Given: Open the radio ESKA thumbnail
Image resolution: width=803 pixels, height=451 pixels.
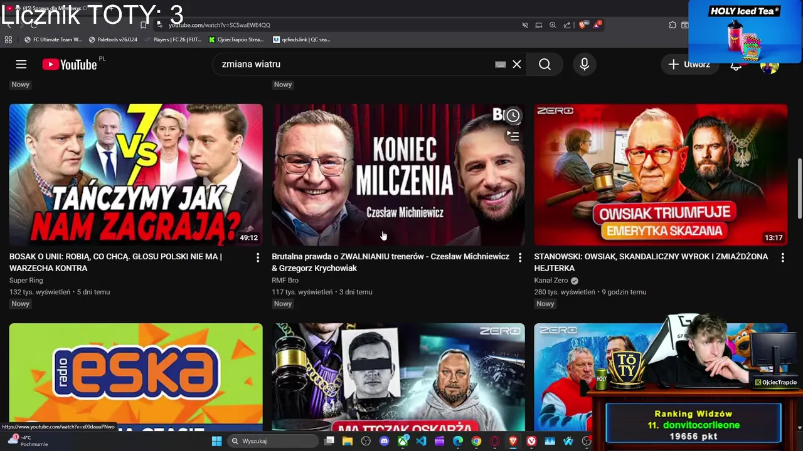Looking at the screenshot, I should coord(136,377).
